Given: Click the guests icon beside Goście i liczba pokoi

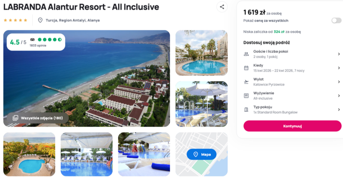Looking at the screenshot, I should click(246, 54).
